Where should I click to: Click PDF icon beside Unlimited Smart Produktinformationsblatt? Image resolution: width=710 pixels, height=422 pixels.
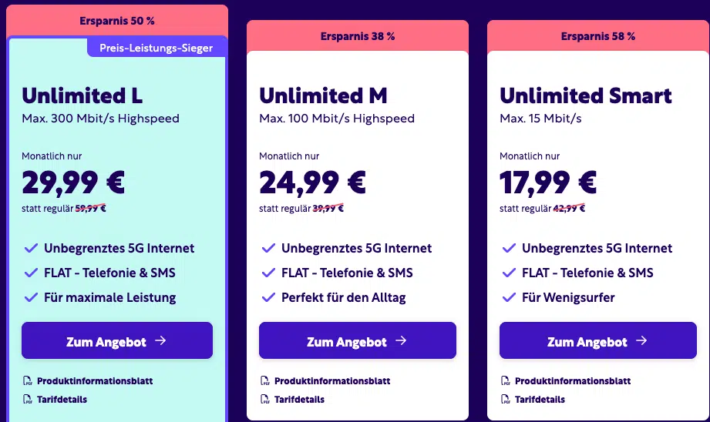pos(506,381)
